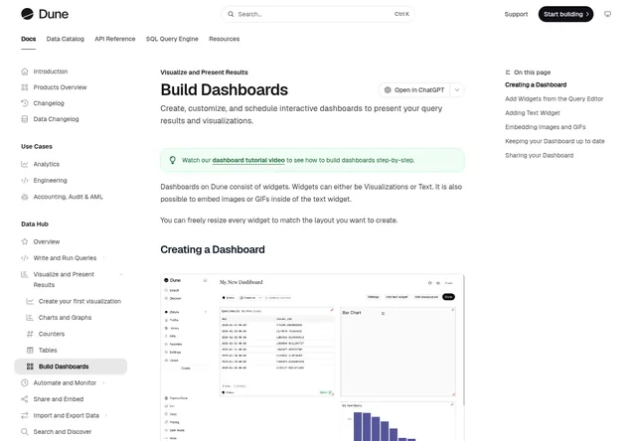
Task: Click the Build Dashboards sidebar icon
Action: pyautogui.click(x=30, y=367)
